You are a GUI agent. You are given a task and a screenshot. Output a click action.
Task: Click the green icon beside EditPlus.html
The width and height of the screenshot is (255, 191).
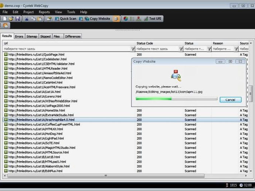pyautogui.click(x=6, y=171)
